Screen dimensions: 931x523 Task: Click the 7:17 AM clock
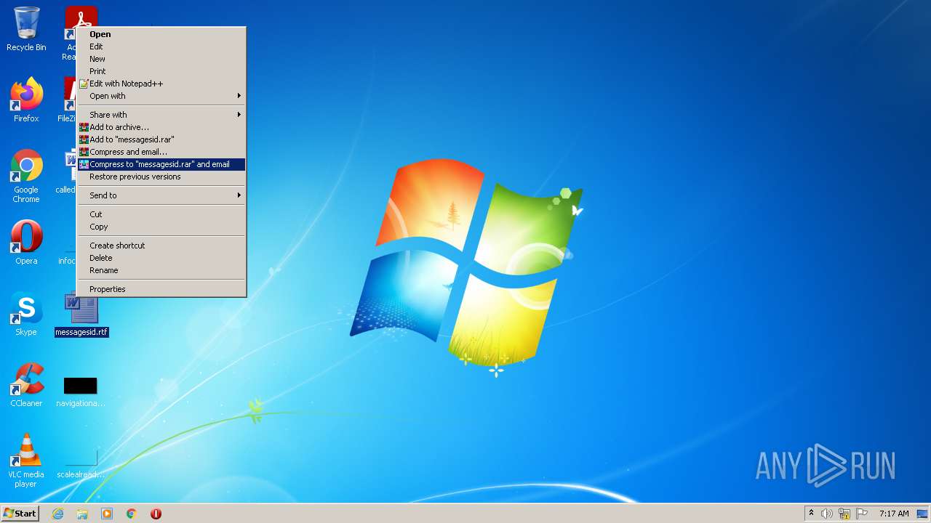click(894, 514)
